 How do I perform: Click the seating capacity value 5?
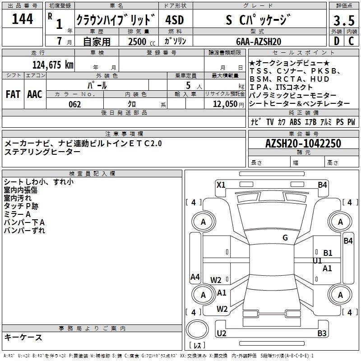pyautogui.click(x=188, y=85)
